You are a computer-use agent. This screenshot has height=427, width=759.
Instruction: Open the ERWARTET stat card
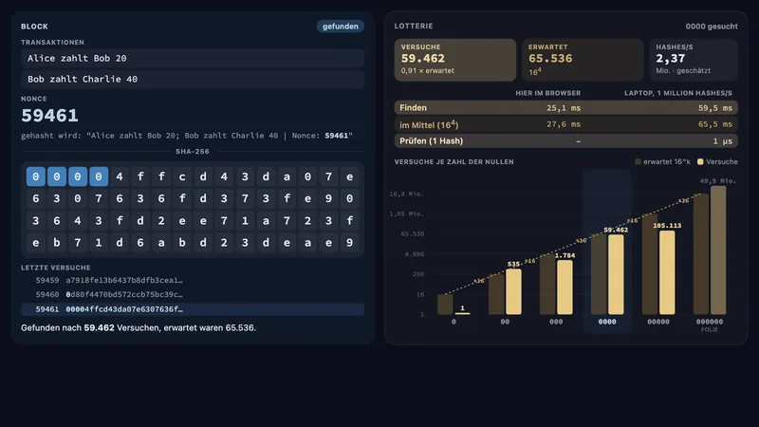tap(583, 60)
